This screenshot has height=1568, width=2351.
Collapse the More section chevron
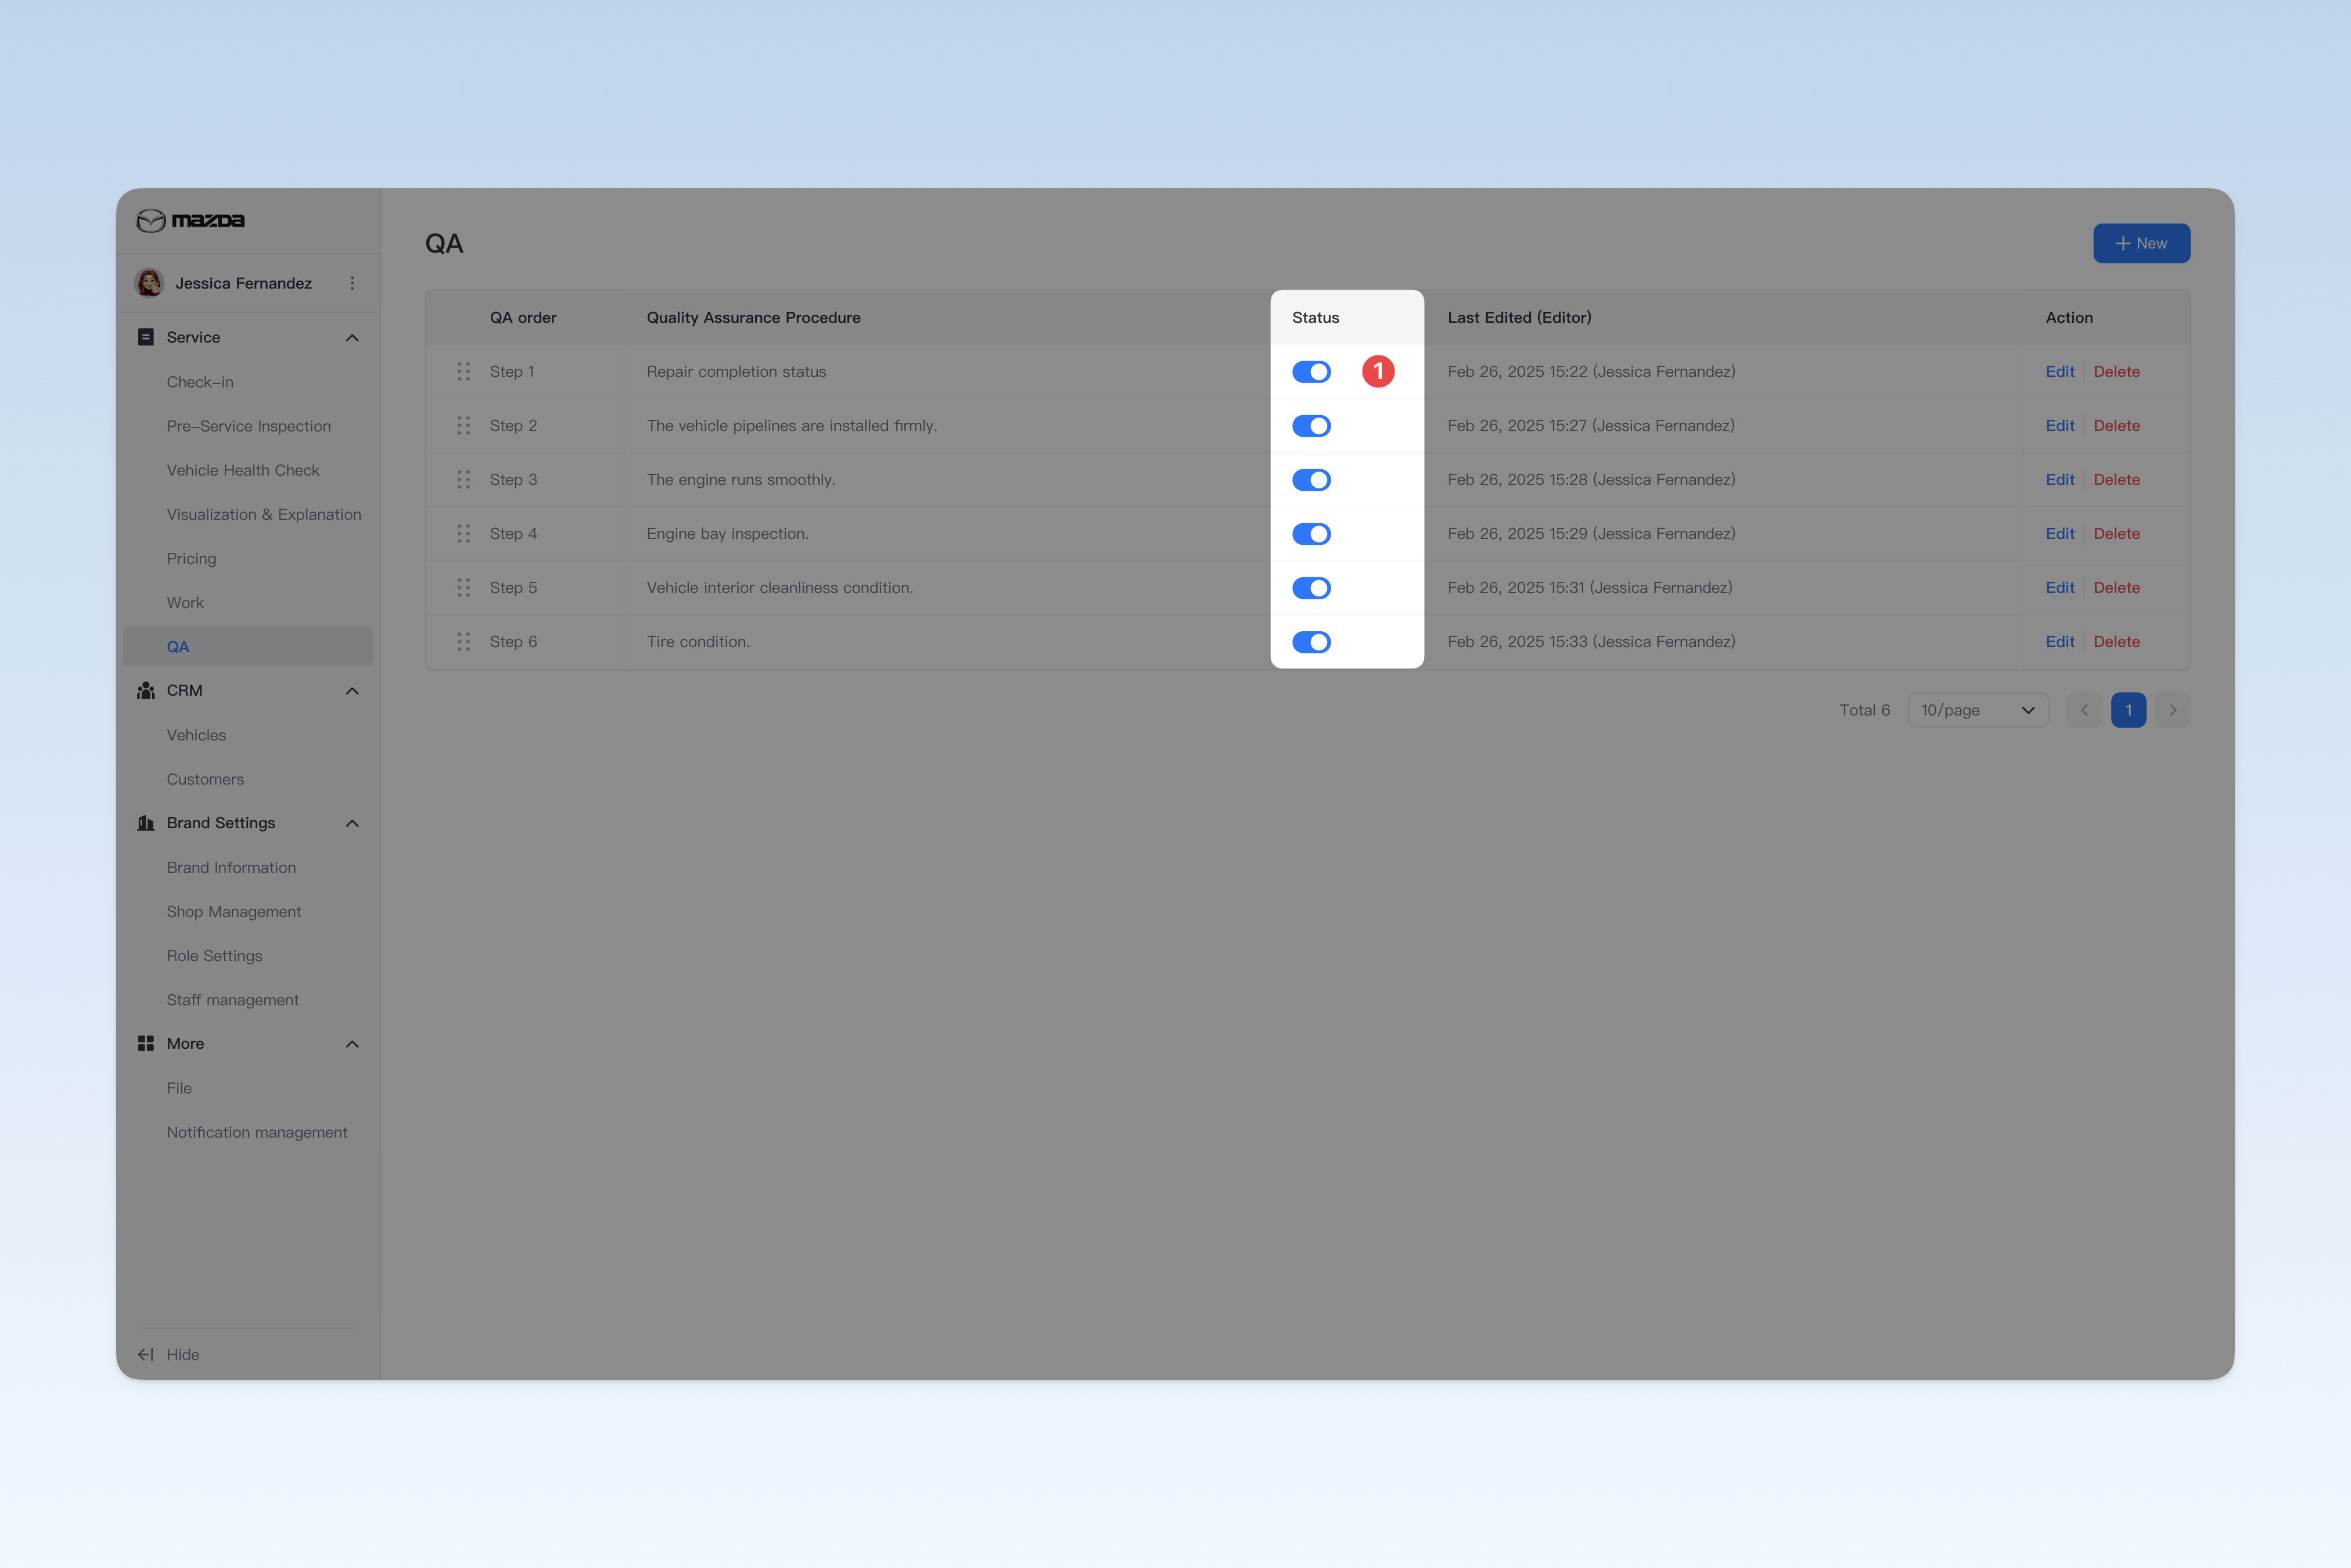coord(352,1044)
